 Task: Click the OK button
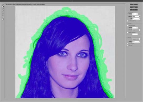(x=134, y=4)
